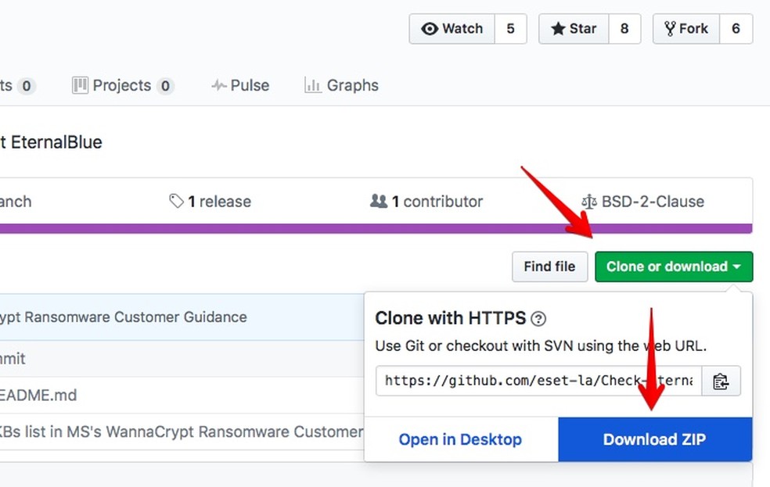Click the Download ZIP button

tap(654, 439)
